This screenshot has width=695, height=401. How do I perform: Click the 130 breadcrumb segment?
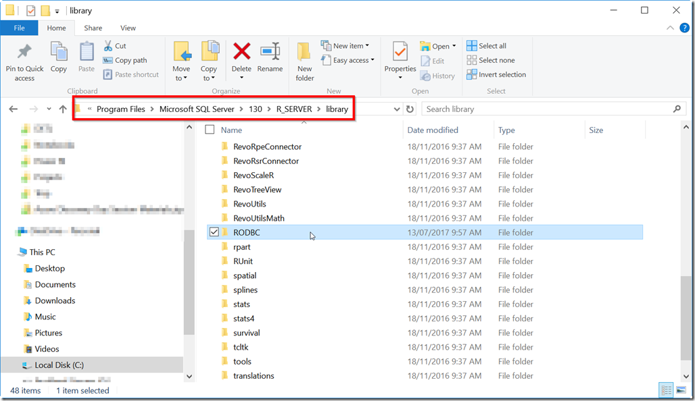click(x=256, y=109)
